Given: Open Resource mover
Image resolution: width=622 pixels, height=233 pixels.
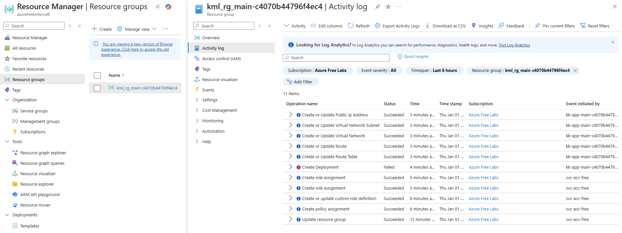Looking at the screenshot, I should (x=35, y=205).
